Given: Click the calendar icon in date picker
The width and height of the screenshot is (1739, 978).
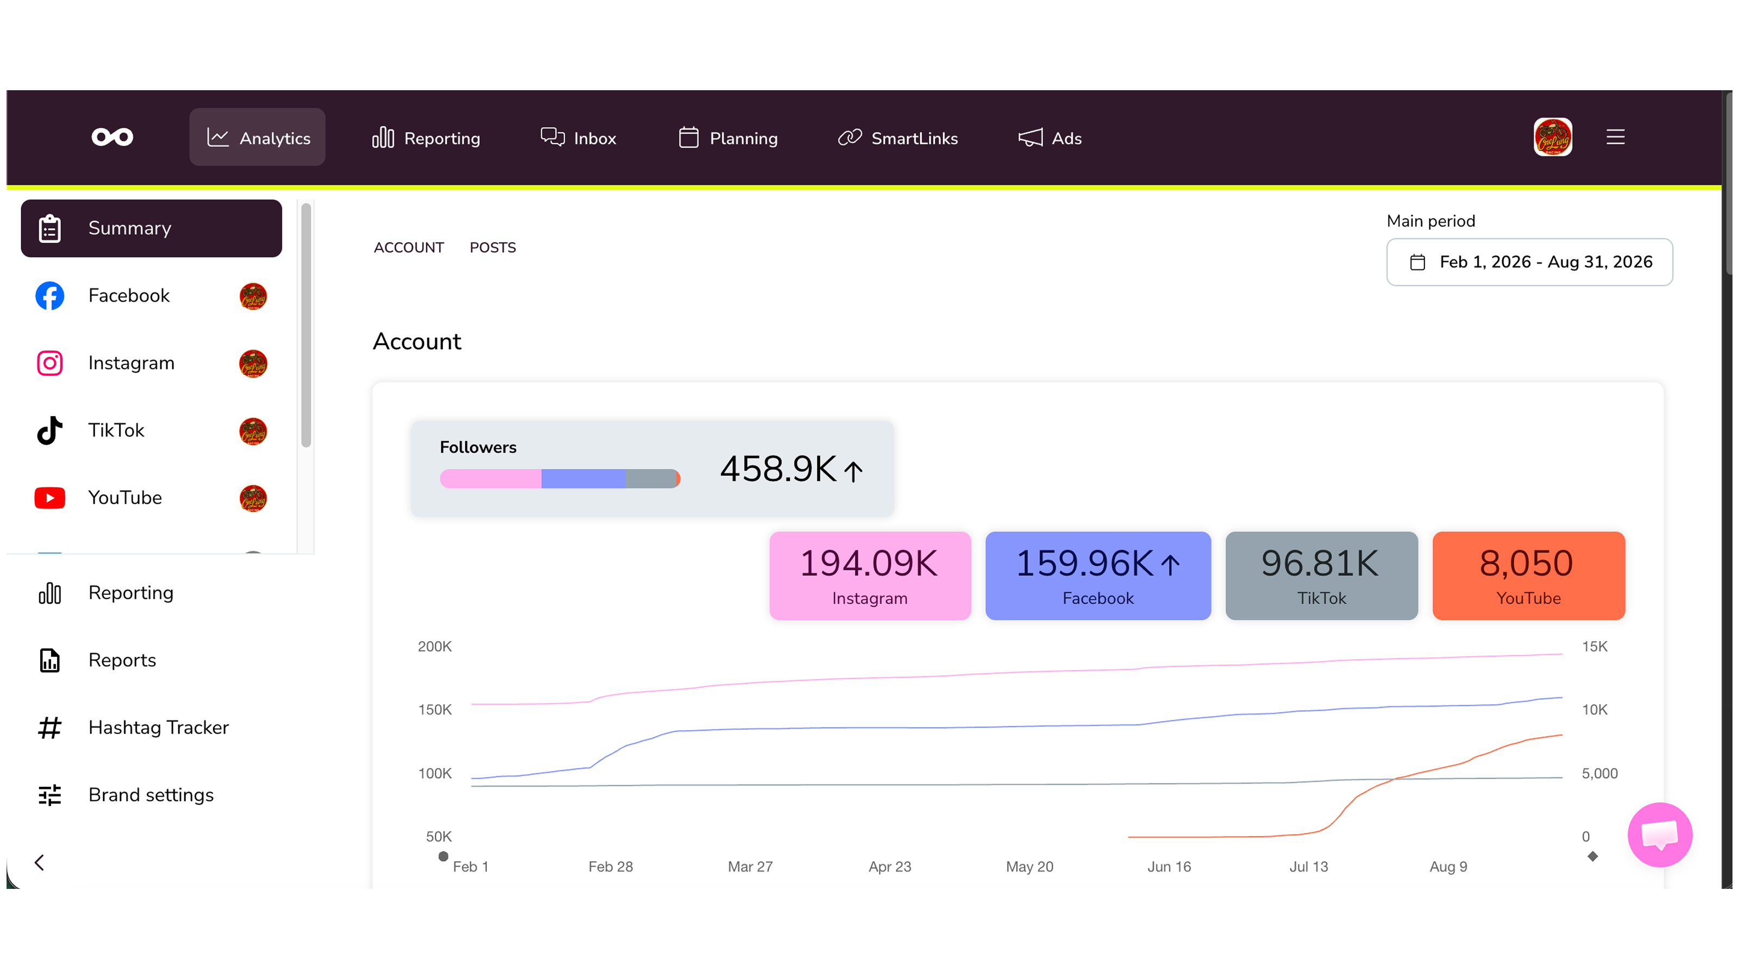Looking at the screenshot, I should pyautogui.click(x=1418, y=262).
